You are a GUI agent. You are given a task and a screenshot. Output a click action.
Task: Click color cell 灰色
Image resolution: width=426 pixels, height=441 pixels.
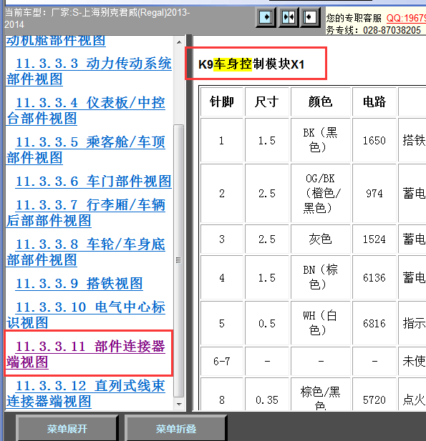[x=321, y=239]
